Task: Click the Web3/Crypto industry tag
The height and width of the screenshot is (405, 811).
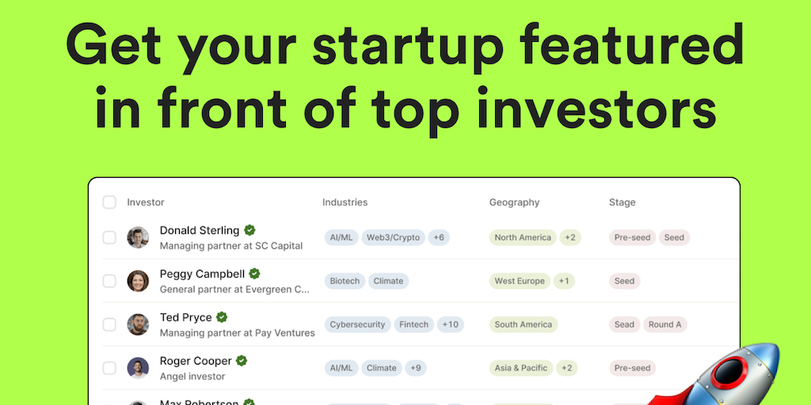Action: 394,237
